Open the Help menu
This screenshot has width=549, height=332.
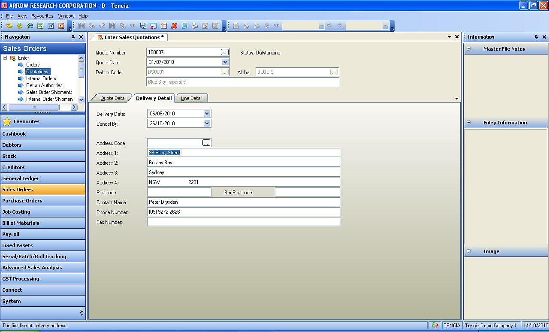coord(83,16)
